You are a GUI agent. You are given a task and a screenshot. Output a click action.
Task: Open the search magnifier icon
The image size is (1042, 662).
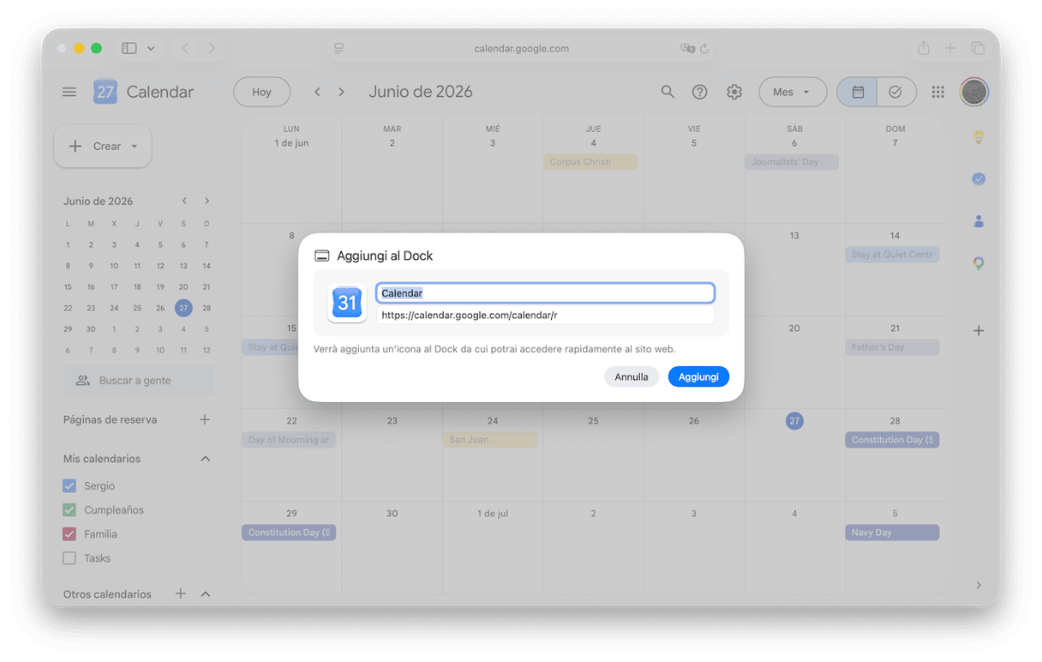tap(668, 92)
